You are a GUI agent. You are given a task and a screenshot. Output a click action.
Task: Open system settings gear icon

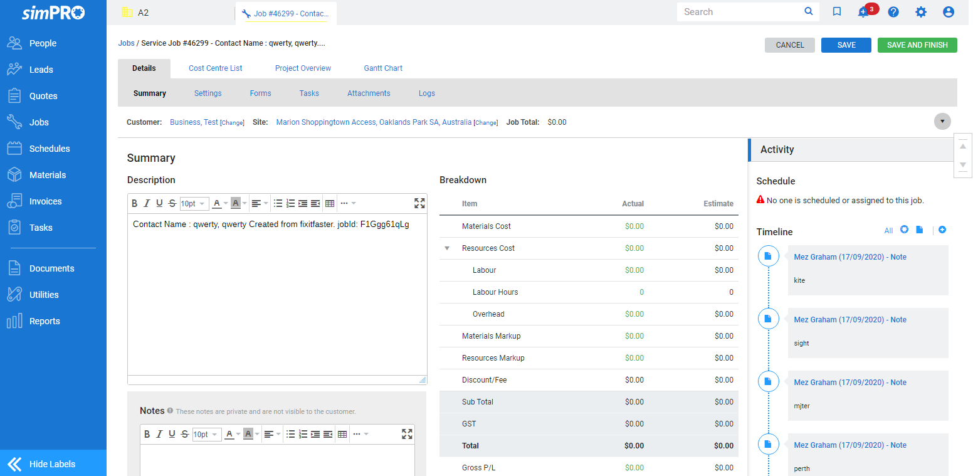pyautogui.click(x=921, y=12)
